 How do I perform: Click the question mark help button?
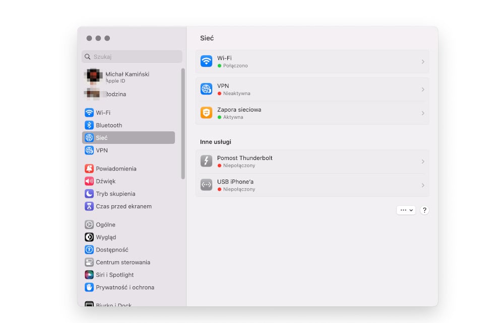[424, 210]
